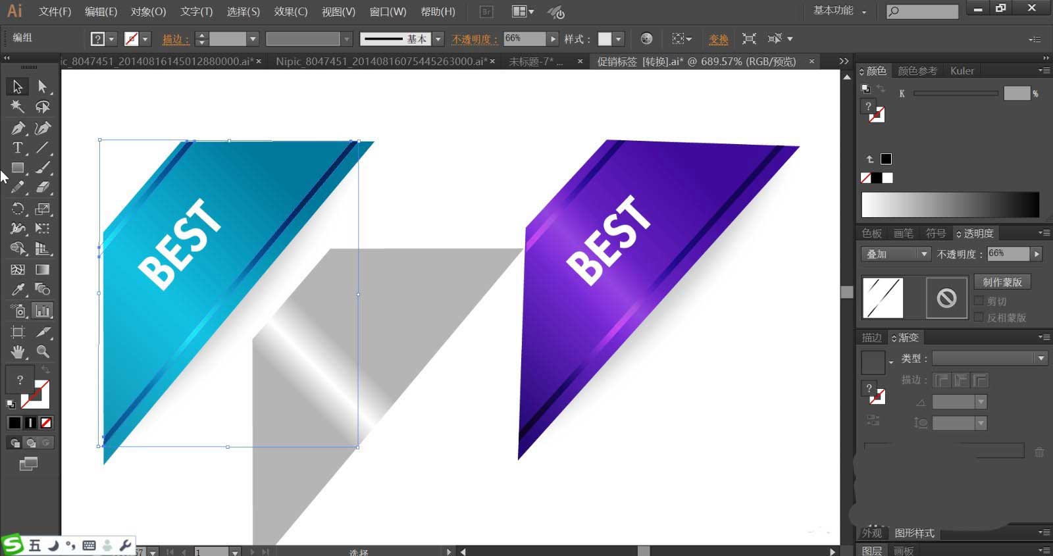Image resolution: width=1053 pixels, height=556 pixels.
Task: Select the Type tool
Action: point(18,148)
